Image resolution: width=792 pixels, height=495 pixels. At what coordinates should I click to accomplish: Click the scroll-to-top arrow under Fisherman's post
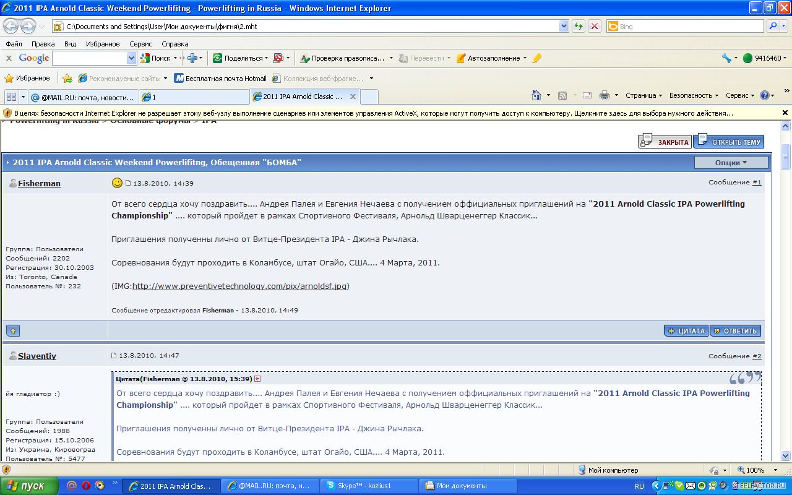[x=13, y=331]
